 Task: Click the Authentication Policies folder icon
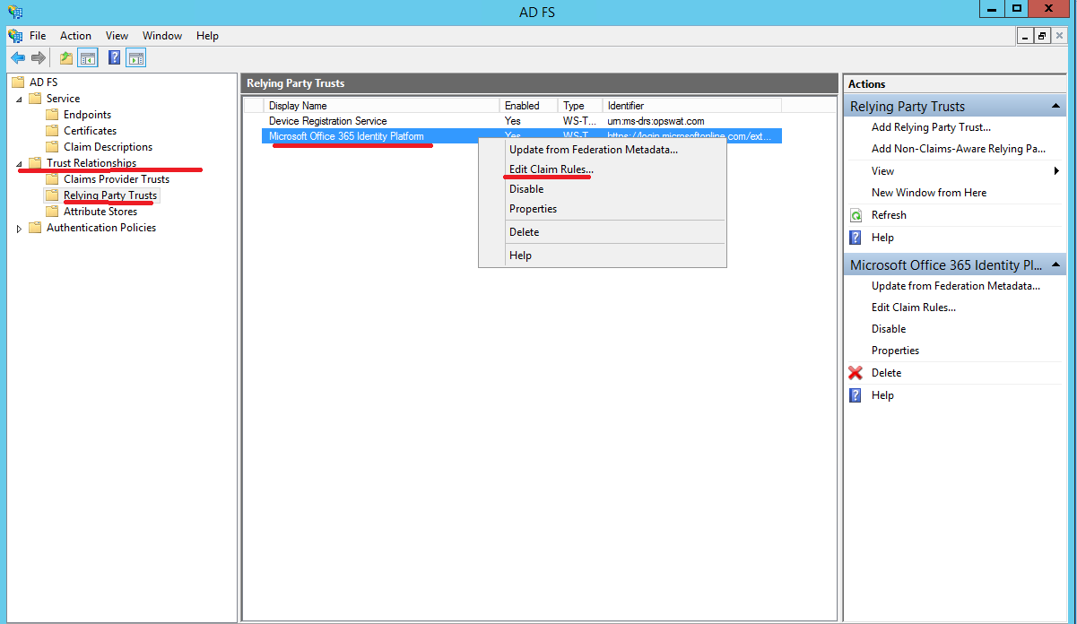pyautogui.click(x=35, y=228)
